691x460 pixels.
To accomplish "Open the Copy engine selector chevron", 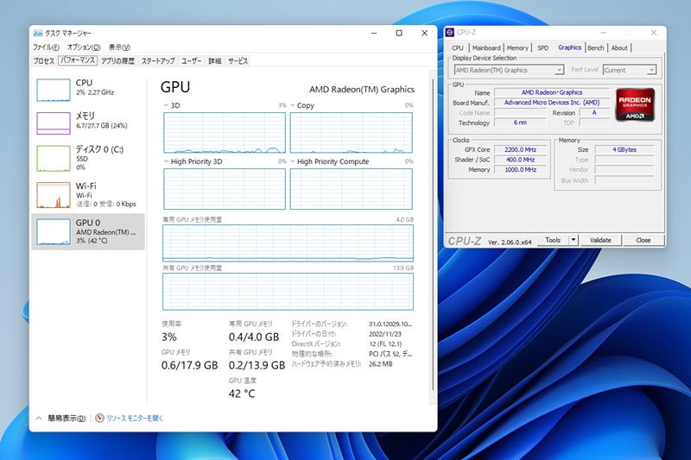I will [x=293, y=105].
